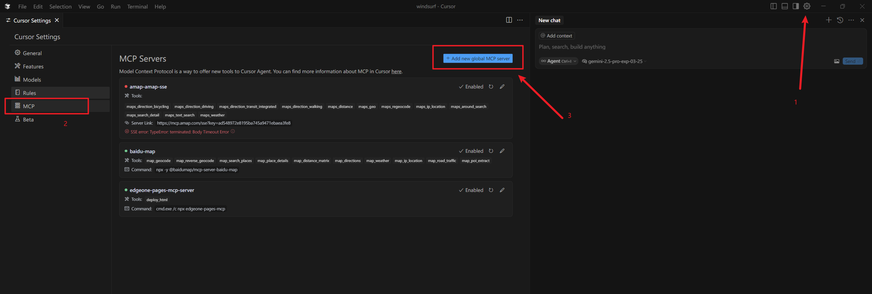Open the Run menu

[115, 6]
